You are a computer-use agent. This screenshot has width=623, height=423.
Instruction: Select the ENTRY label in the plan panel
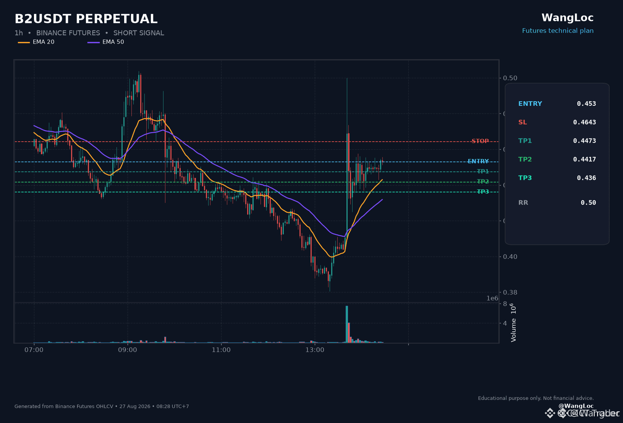click(530, 103)
